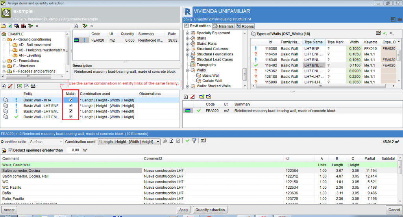Expand Walls: Stacked Walls node
The height and width of the screenshot is (217, 403).
187,86
